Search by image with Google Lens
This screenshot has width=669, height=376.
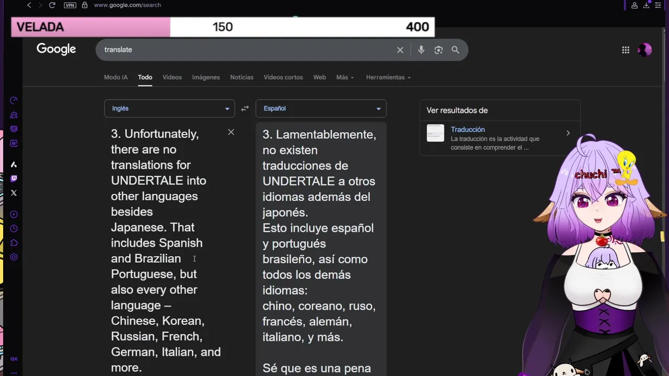pyautogui.click(x=439, y=50)
